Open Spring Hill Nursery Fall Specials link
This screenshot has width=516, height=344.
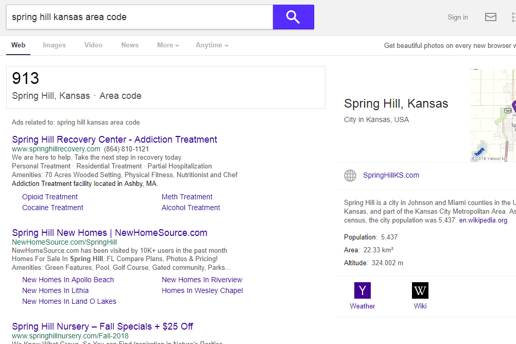pyautogui.click(x=102, y=326)
